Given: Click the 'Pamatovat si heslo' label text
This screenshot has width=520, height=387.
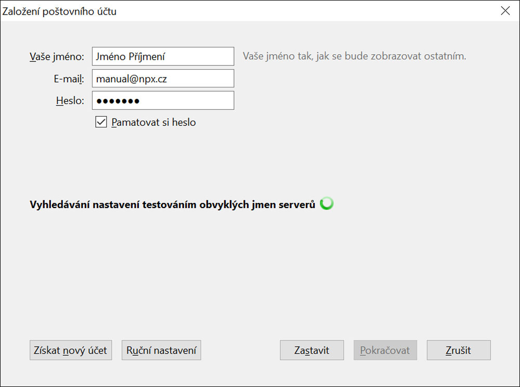Looking at the screenshot, I should pyautogui.click(x=153, y=123).
